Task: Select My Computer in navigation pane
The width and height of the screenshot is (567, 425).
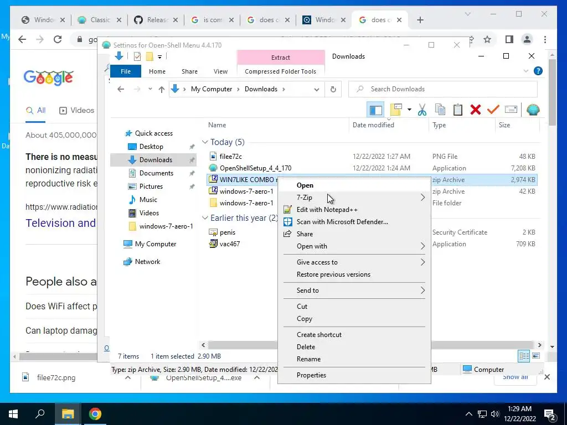Action: (156, 244)
